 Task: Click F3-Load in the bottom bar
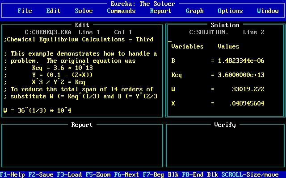pyautogui.click(x=70, y=174)
